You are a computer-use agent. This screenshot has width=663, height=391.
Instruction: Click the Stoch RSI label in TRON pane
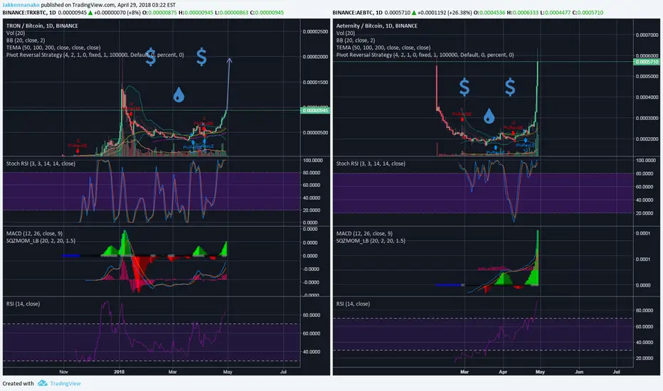41,164
